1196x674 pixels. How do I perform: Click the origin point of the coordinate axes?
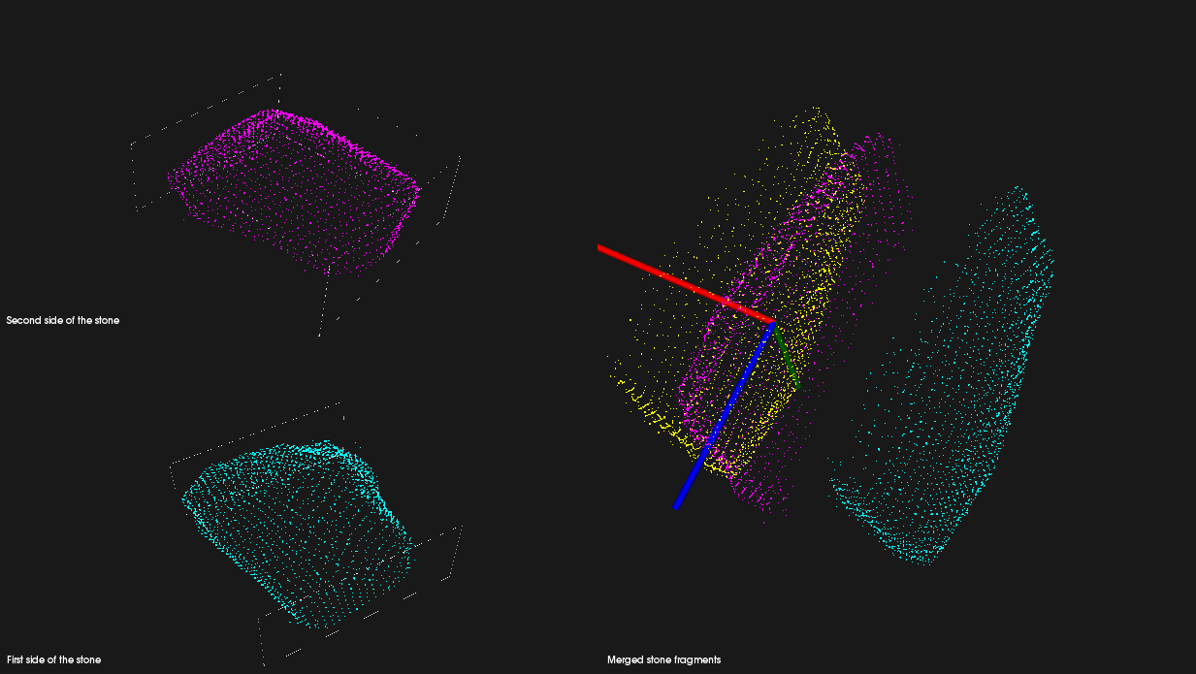(773, 323)
